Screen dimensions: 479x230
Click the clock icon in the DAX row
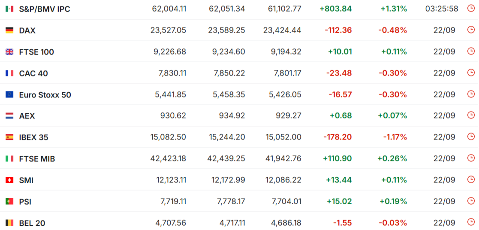point(471,30)
